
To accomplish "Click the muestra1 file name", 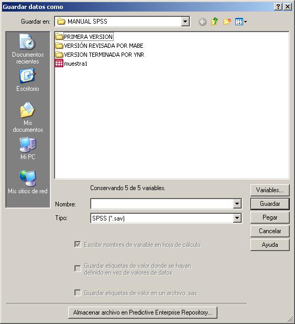I will 75,64.
